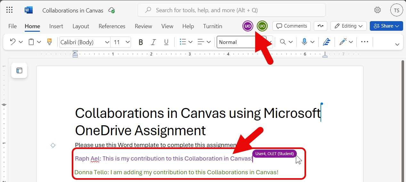Click the right indent ruler marker
The height and width of the screenshot is (182, 406).
[325, 54]
